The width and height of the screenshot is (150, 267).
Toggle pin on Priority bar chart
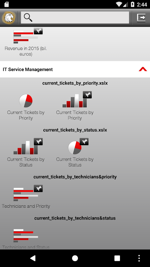coord(87,95)
